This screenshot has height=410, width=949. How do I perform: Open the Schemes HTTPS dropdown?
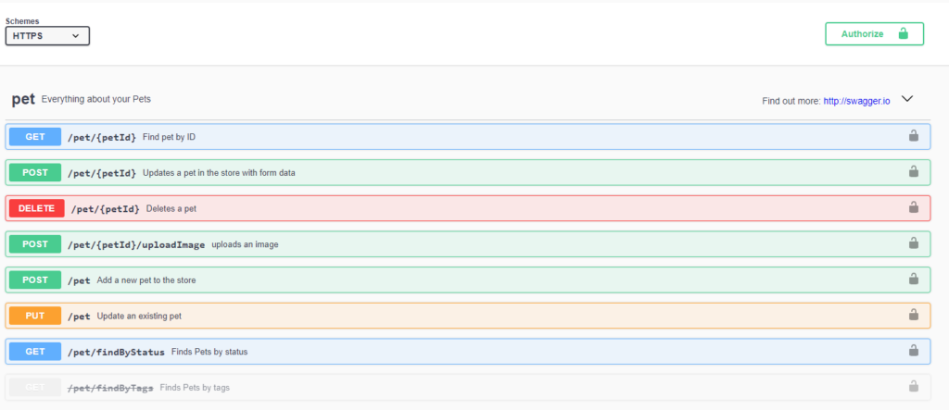click(x=47, y=36)
